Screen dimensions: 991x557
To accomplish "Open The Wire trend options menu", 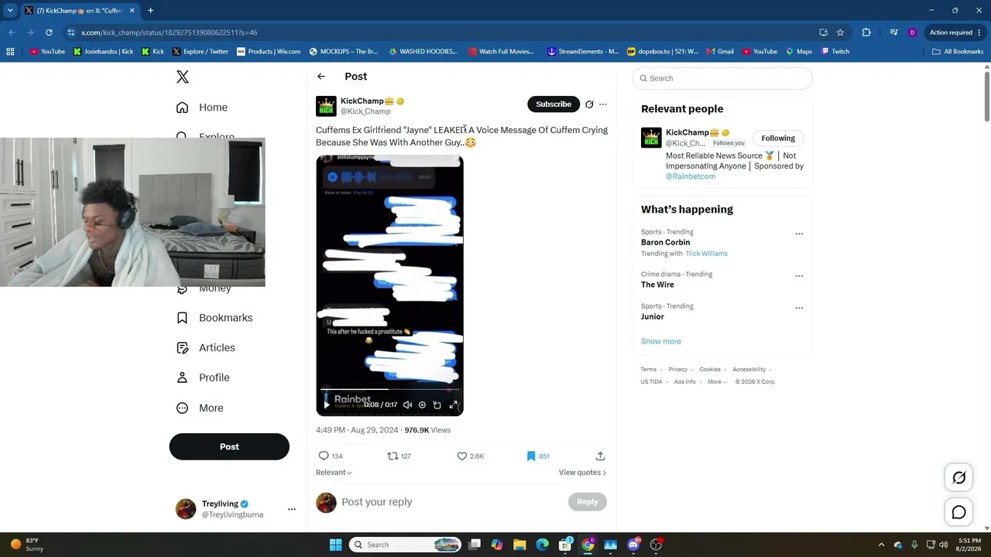I will pyautogui.click(x=799, y=276).
